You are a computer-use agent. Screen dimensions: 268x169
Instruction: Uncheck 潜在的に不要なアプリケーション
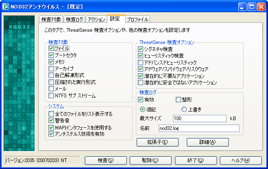pos(140,76)
